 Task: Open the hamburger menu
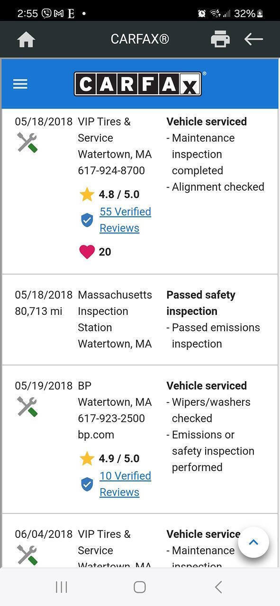[20, 84]
